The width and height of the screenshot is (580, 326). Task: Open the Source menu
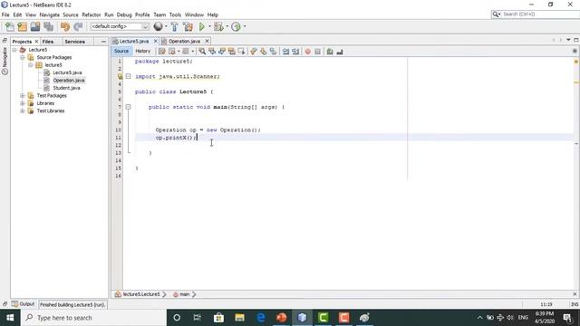71,14
